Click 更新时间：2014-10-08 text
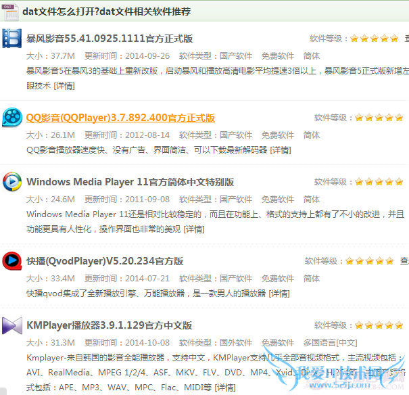The height and width of the screenshot is (395, 409). click(x=127, y=343)
